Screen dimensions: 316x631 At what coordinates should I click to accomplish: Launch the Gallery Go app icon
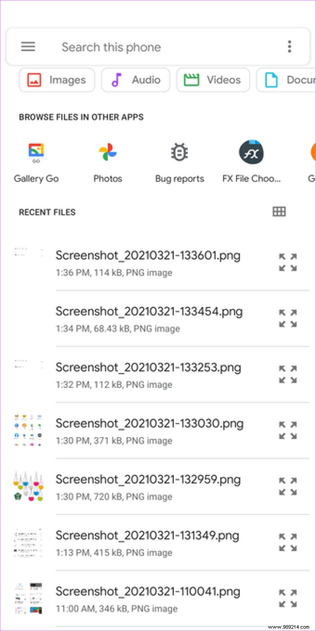[36, 152]
